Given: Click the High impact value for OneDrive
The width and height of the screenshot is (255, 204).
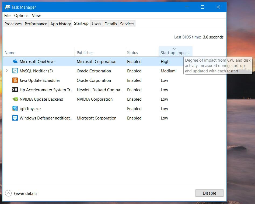Looking at the screenshot, I should 165,62.
